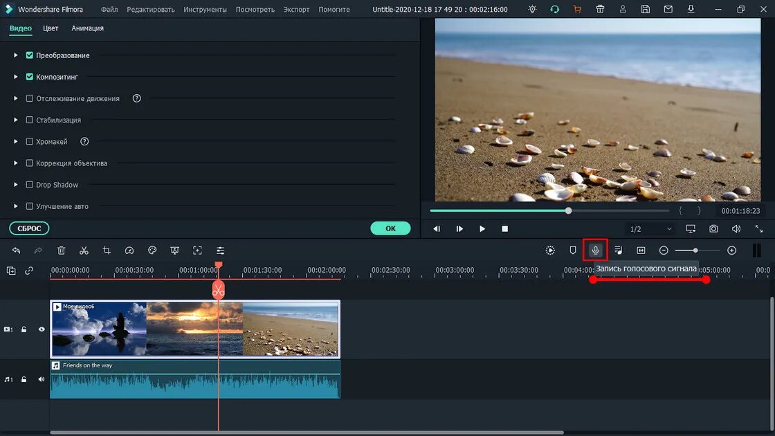The image size is (775, 436).
Task: Open the Speed control speedometer icon
Action: [x=129, y=250]
